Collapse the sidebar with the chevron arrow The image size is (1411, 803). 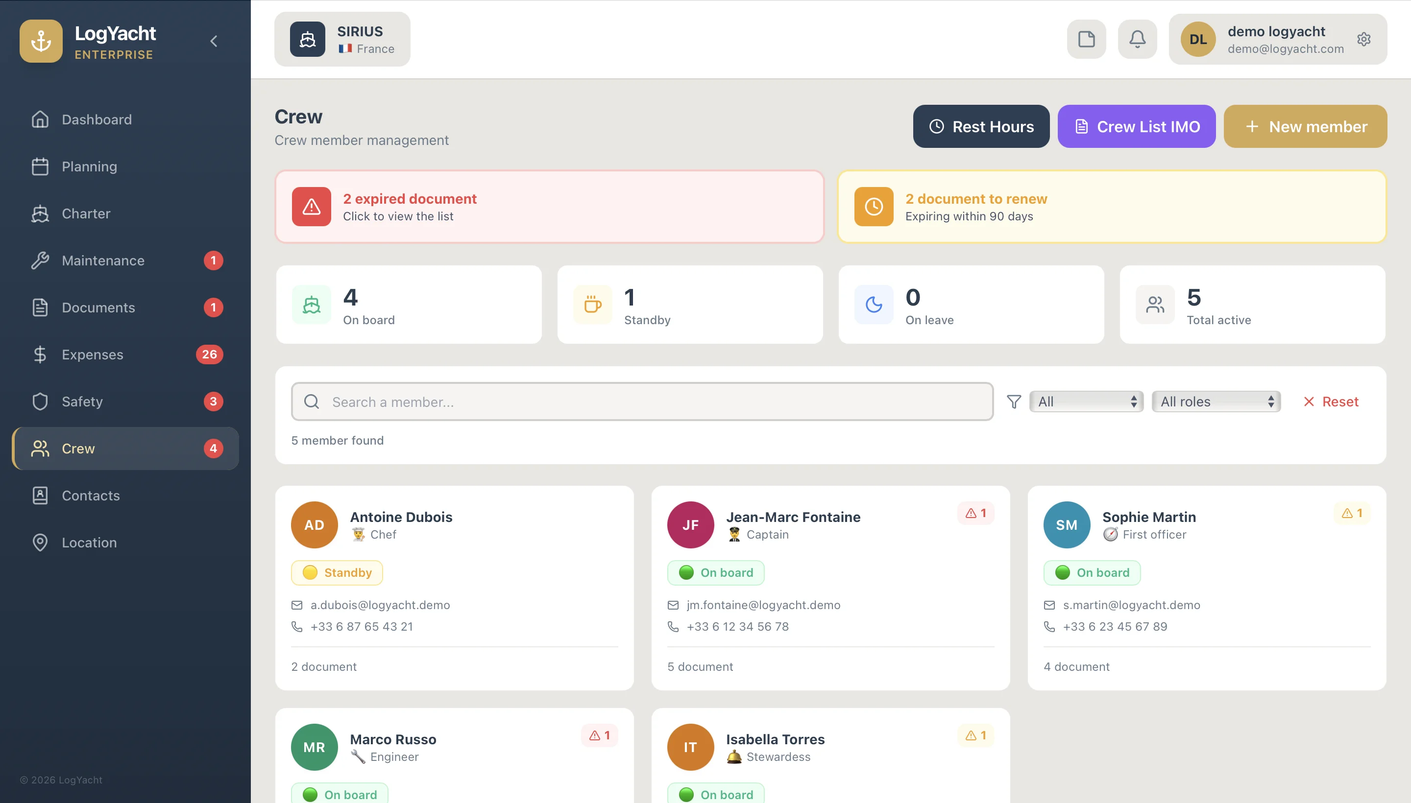click(x=214, y=41)
